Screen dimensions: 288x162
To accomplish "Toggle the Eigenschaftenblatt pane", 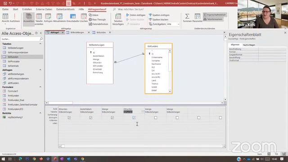I will [215, 15].
